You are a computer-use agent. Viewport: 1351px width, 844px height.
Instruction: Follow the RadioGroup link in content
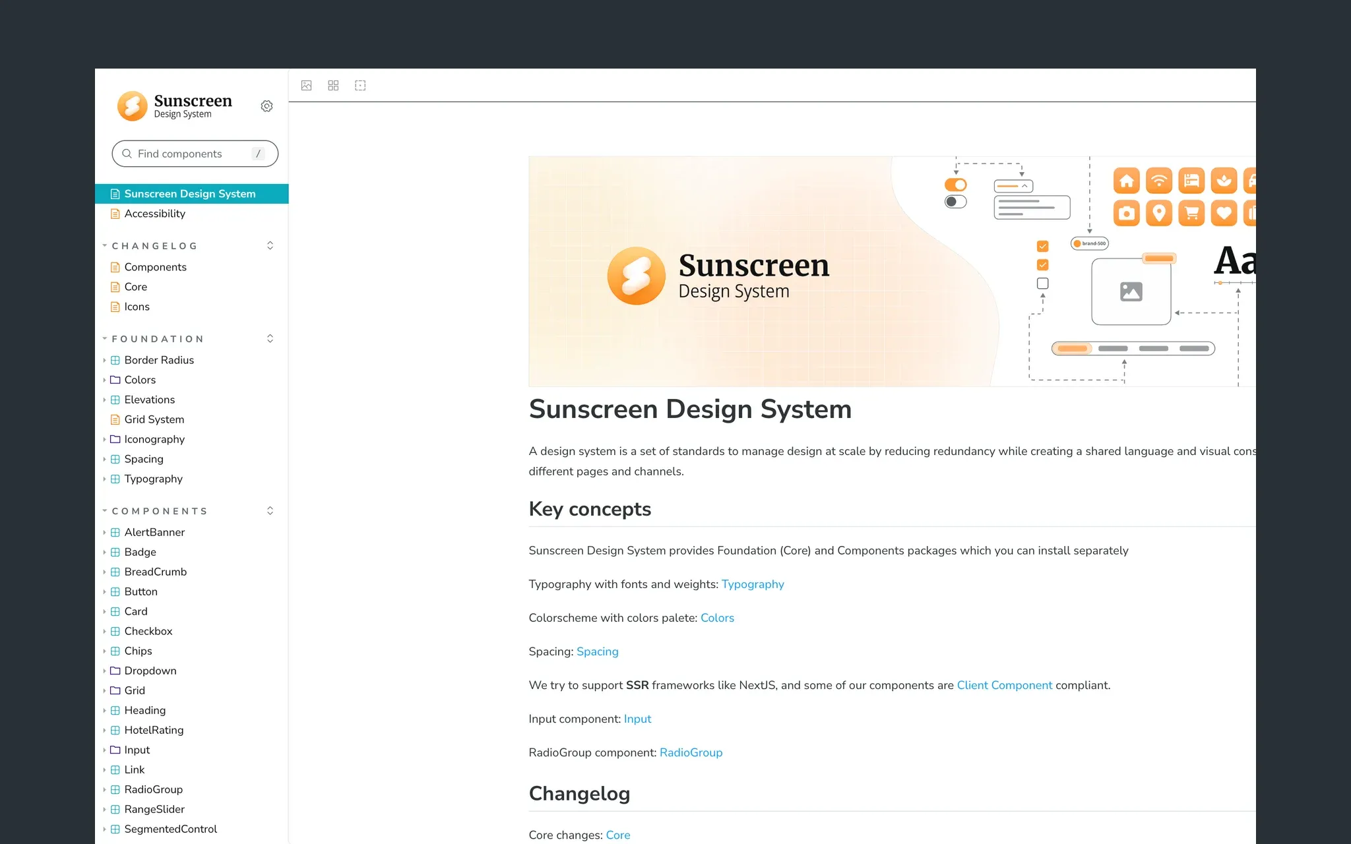[691, 752]
